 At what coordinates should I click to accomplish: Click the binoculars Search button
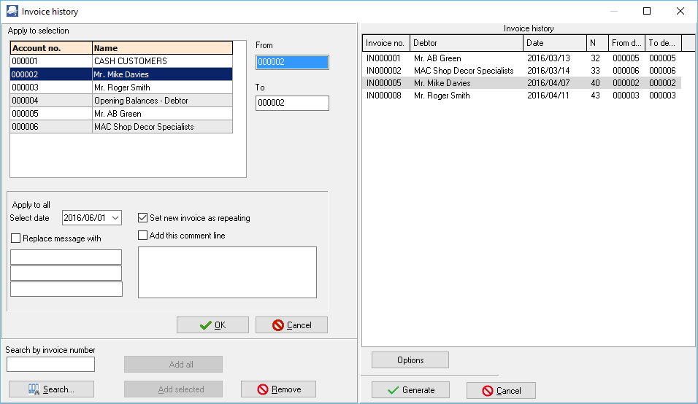point(51,389)
